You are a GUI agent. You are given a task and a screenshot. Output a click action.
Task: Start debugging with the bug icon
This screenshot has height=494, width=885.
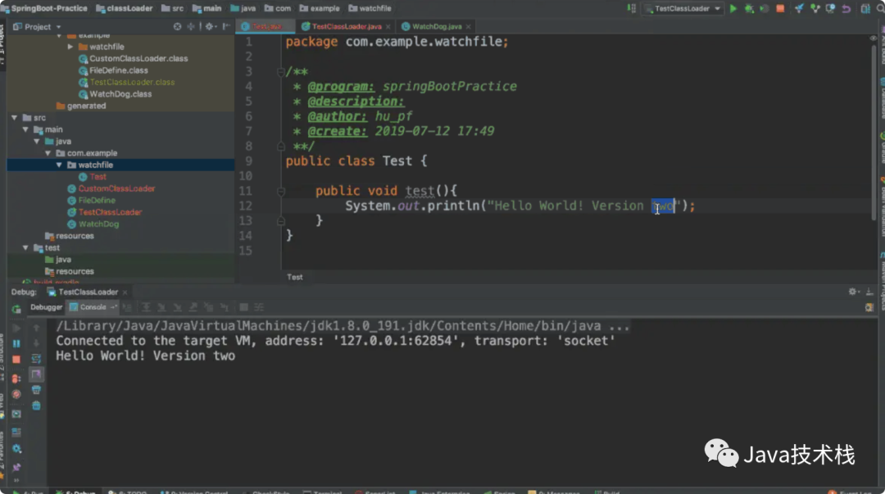(749, 8)
